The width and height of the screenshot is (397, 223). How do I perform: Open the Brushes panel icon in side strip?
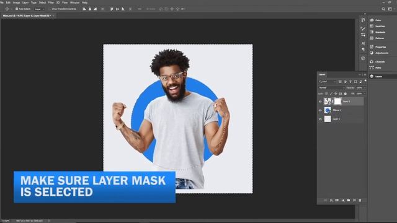pos(363,28)
